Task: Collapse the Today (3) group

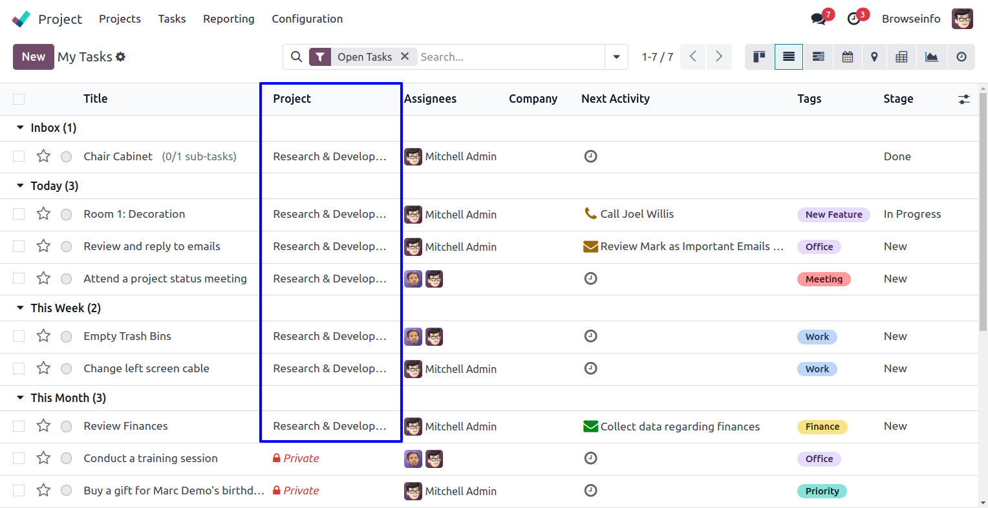Action: (x=20, y=186)
